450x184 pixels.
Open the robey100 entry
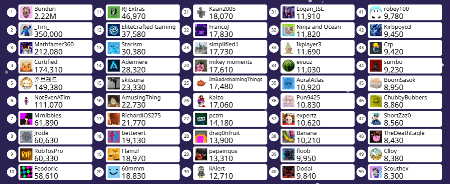tap(405, 13)
